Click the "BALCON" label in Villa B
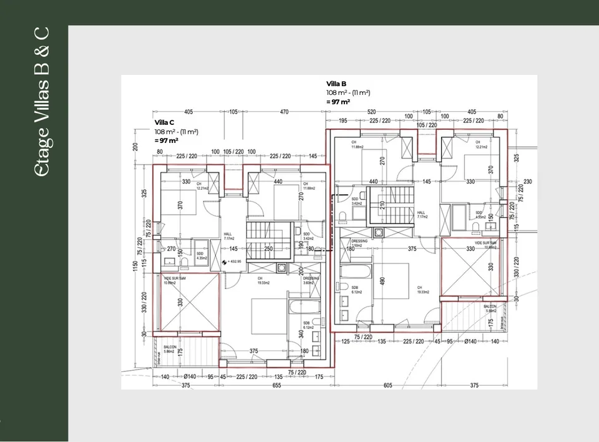 490,307
